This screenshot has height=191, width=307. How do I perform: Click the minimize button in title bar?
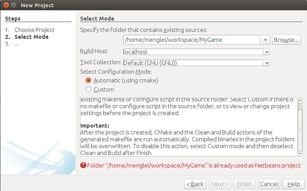13,5
